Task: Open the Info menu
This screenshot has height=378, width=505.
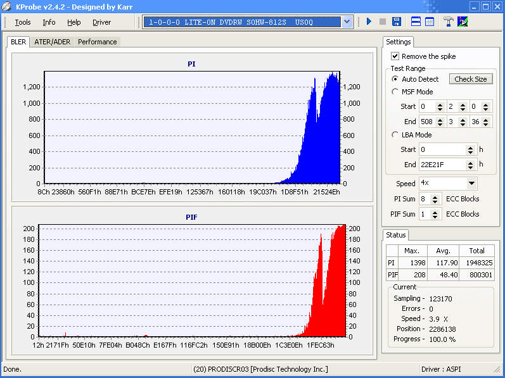Action: click(49, 22)
